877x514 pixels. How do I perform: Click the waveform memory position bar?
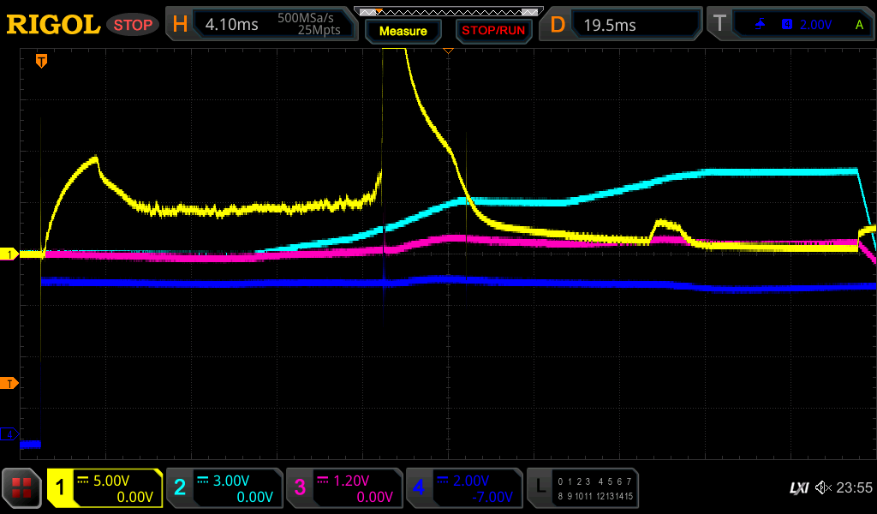coord(448,11)
